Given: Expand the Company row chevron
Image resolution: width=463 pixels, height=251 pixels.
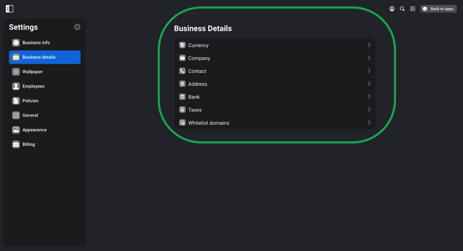Looking at the screenshot, I should 369,58.
